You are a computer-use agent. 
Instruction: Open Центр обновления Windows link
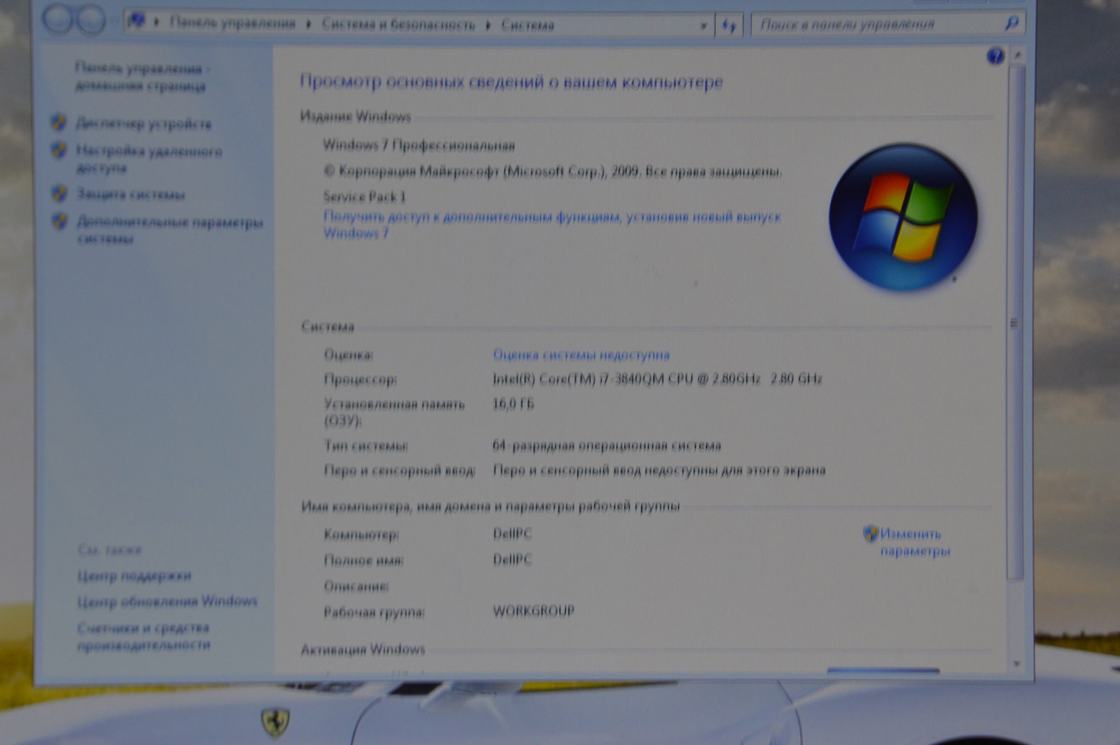pos(167,602)
